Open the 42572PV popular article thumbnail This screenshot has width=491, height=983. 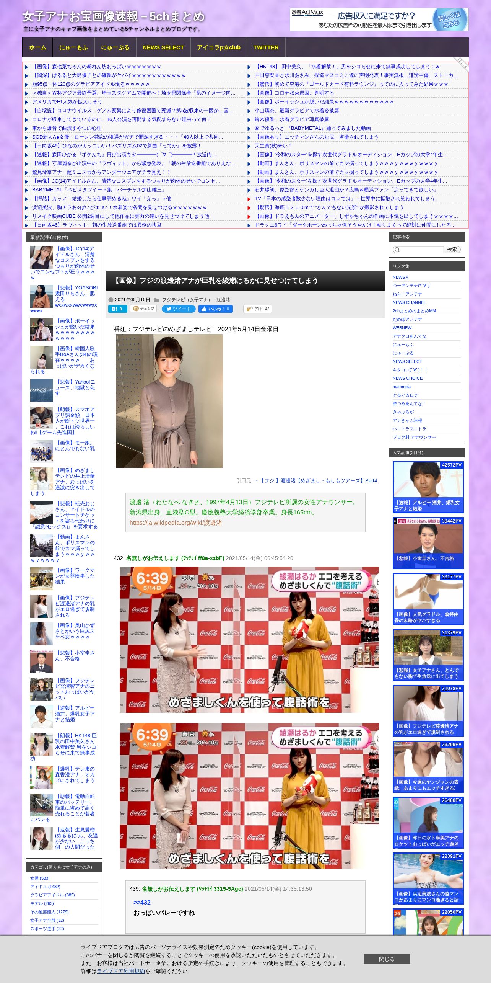[x=428, y=487]
